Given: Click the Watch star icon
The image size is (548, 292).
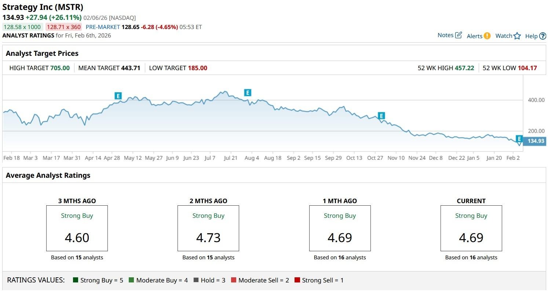Looking at the screenshot, I should [517, 36].
